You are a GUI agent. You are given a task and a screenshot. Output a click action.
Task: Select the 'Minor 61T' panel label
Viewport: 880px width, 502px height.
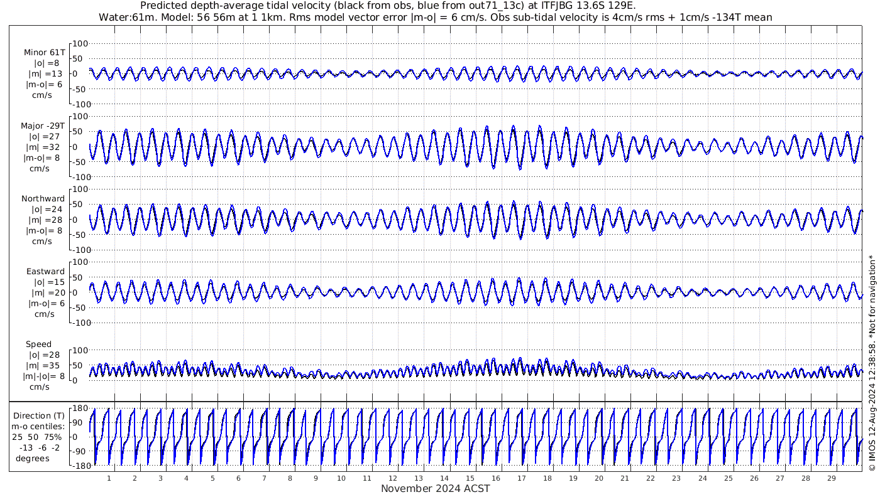pos(44,53)
